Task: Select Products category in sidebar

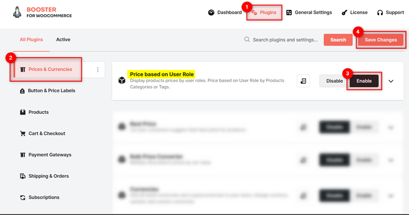Action: coord(35,112)
